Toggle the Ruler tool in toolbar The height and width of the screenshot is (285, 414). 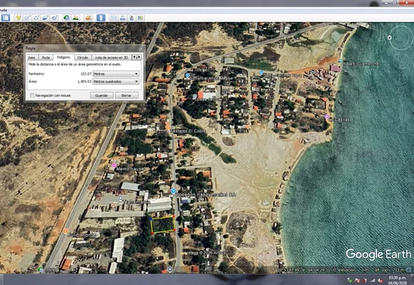click(x=100, y=18)
